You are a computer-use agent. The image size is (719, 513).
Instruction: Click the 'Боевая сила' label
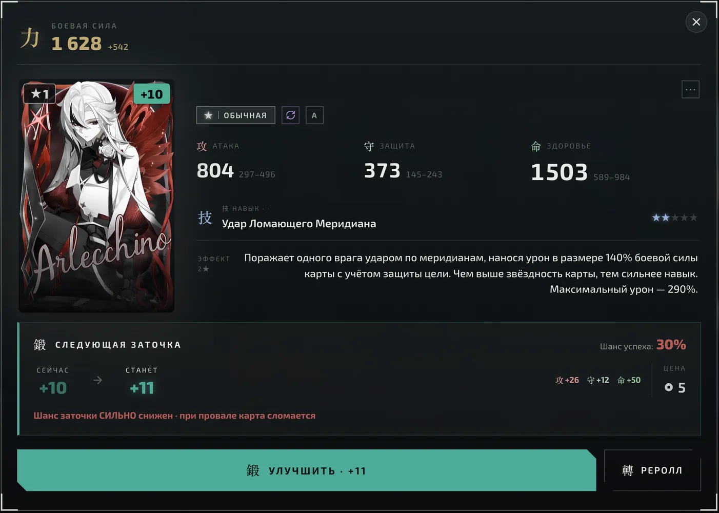pos(84,26)
